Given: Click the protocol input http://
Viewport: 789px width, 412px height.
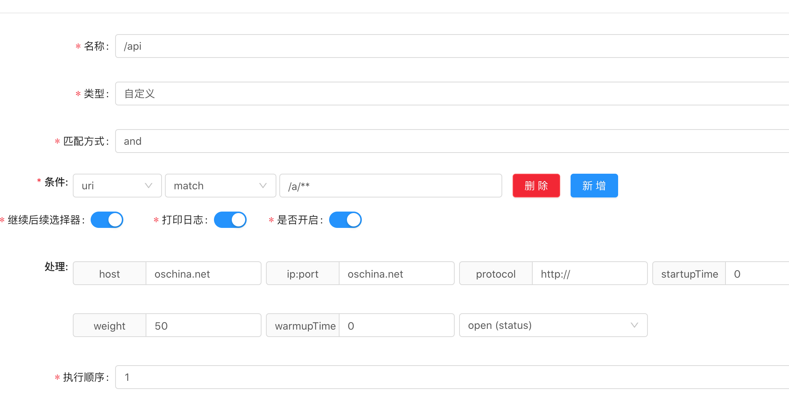Looking at the screenshot, I should tap(589, 274).
